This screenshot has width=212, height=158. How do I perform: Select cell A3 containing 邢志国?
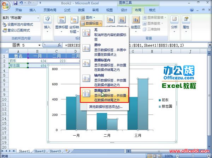coord(18,66)
